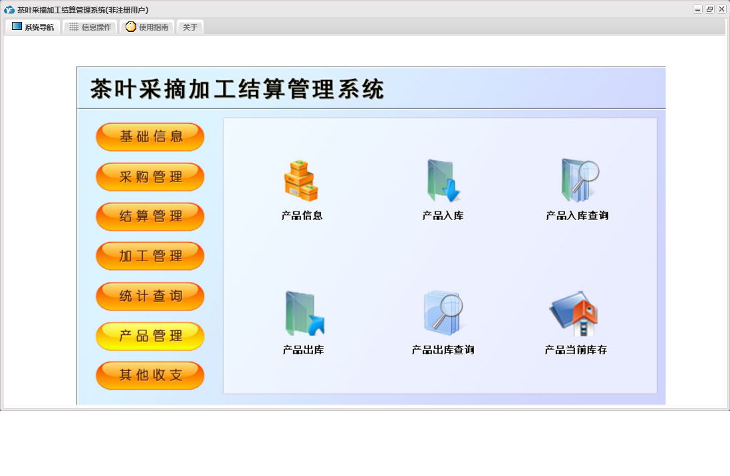Click the 产品当前库存 label text
Image resolution: width=730 pixels, height=476 pixels.
click(576, 350)
